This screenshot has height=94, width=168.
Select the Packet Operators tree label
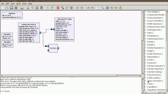click(155, 48)
